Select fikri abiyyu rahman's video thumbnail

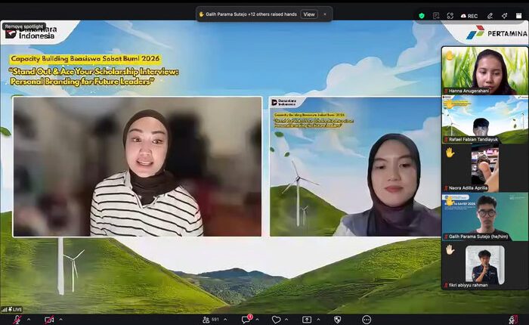[485, 265]
